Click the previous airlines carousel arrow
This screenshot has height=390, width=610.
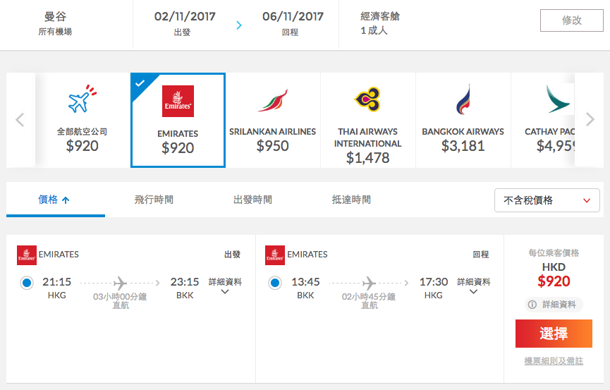(x=20, y=120)
